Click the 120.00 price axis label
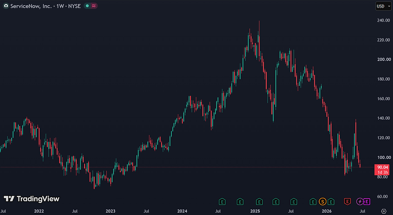393x215 pixels. tap(383, 138)
